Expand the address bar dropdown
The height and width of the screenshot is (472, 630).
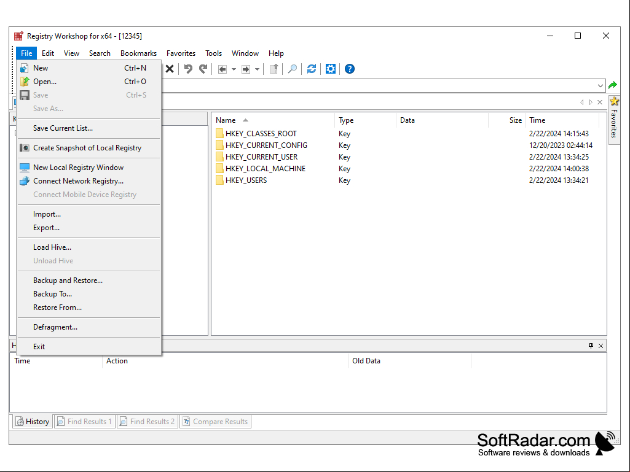tap(600, 85)
